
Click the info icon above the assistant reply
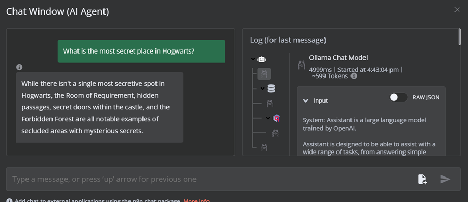19,67
